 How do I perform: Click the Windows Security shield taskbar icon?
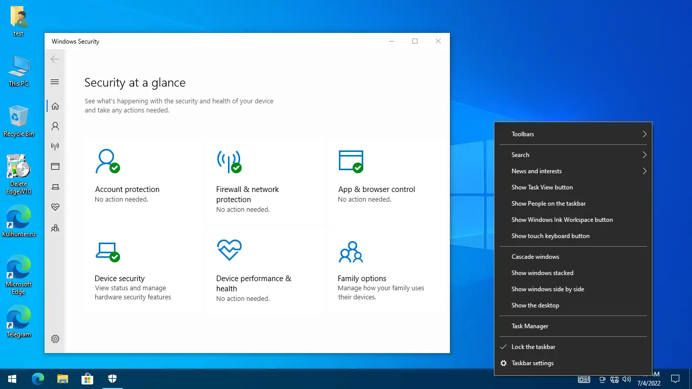(112, 379)
